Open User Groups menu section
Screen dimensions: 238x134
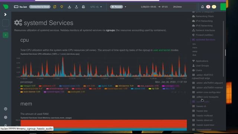coord(200,66)
